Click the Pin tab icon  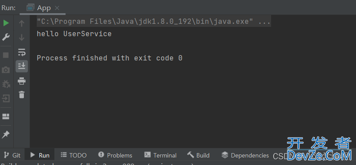6,135
